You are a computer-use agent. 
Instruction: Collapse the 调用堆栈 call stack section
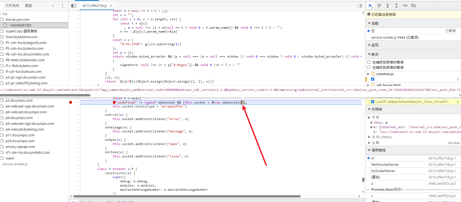tap(369, 150)
